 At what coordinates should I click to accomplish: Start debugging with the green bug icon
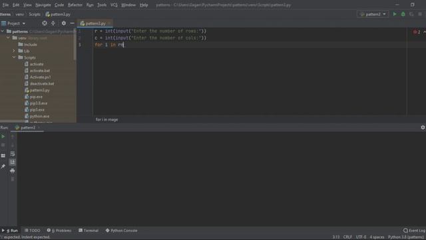[x=403, y=14]
